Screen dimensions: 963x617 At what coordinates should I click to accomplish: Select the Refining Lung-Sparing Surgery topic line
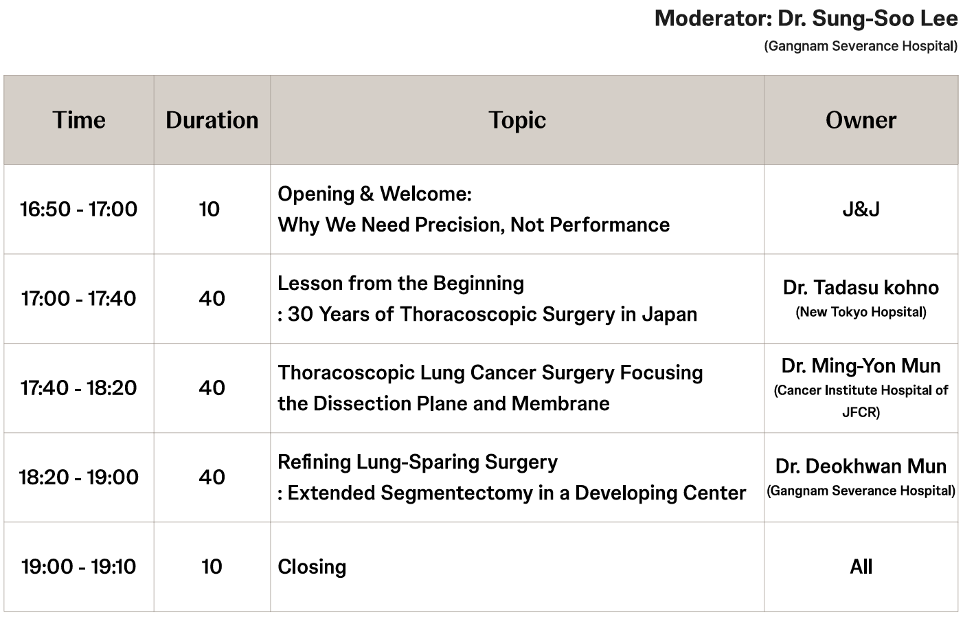(418, 462)
